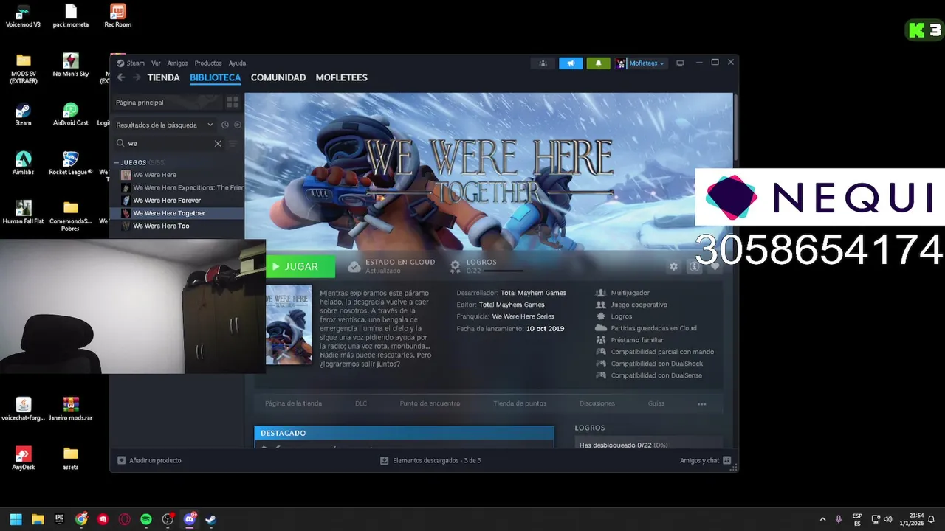Click the Total Mayhem Games developer link
The height and width of the screenshot is (531, 945).
click(533, 293)
